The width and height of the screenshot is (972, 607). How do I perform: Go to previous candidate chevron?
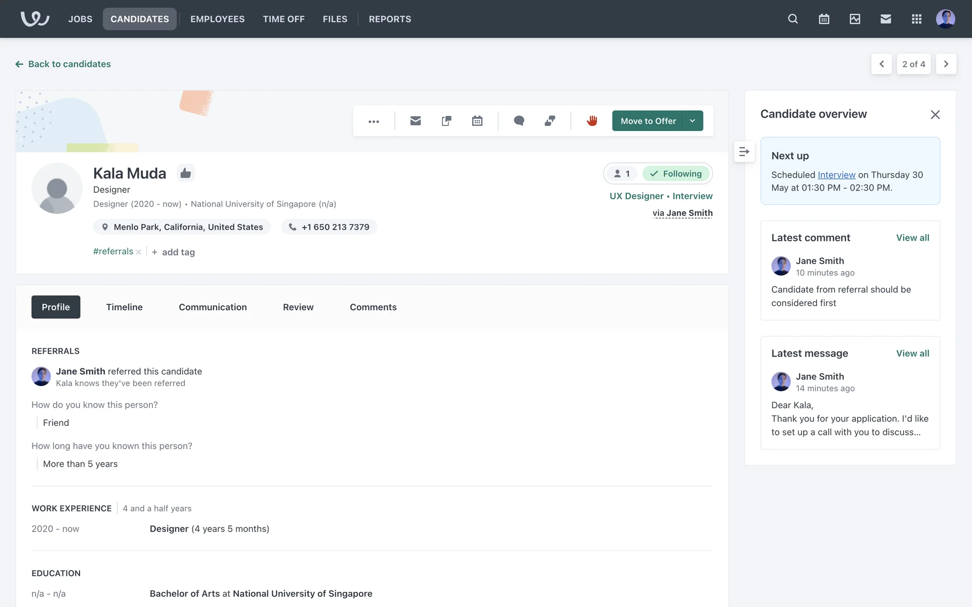pyautogui.click(x=881, y=64)
